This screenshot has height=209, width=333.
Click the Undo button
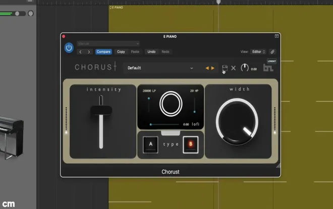point(151,52)
